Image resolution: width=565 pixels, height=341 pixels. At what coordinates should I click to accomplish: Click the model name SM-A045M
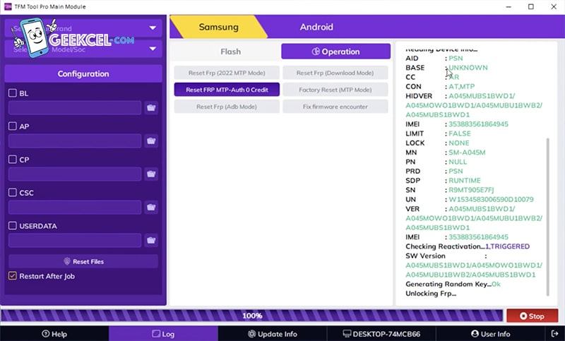[x=467, y=152]
